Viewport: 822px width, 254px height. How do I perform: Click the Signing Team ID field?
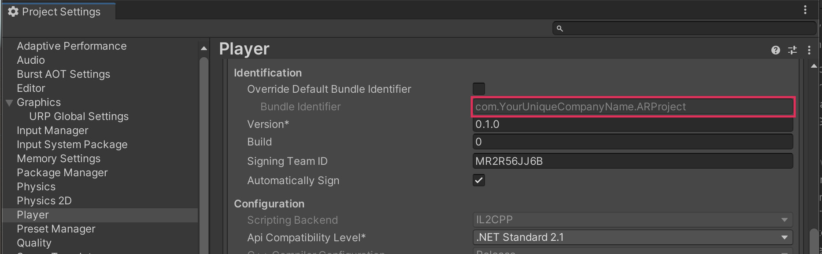click(x=632, y=161)
